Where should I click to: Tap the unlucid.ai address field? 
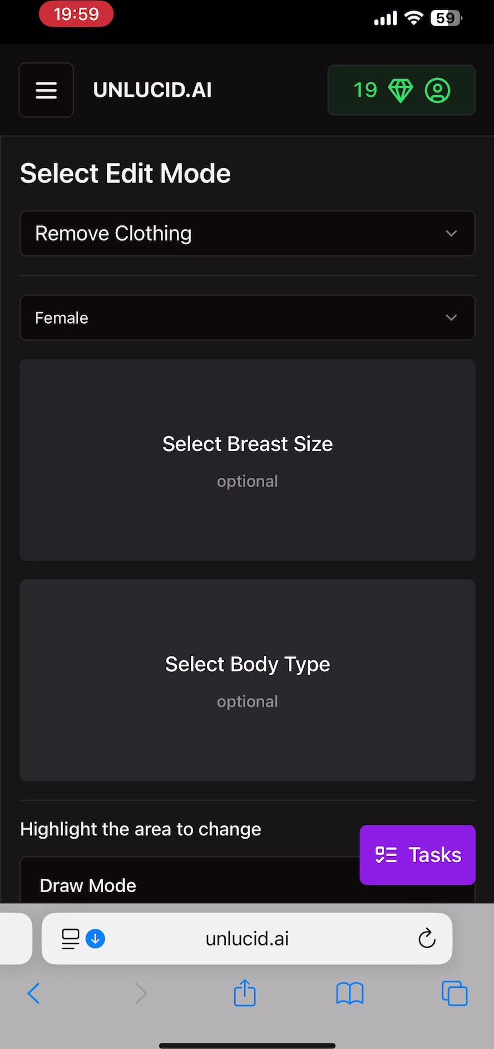pyautogui.click(x=247, y=938)
